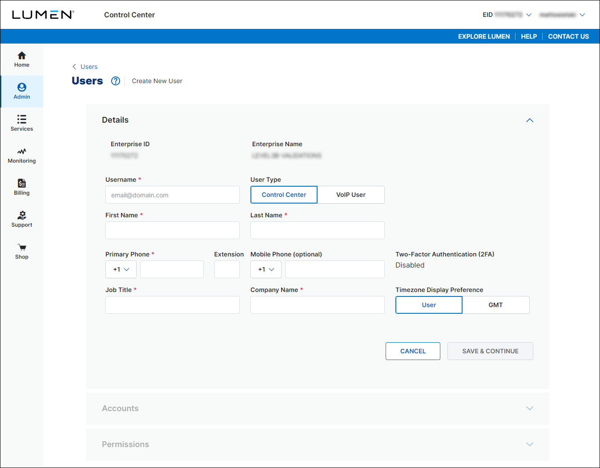Open the HELP menu
Image resolution: width=600 pixels, height=468 pixels.
pos(529,36)
